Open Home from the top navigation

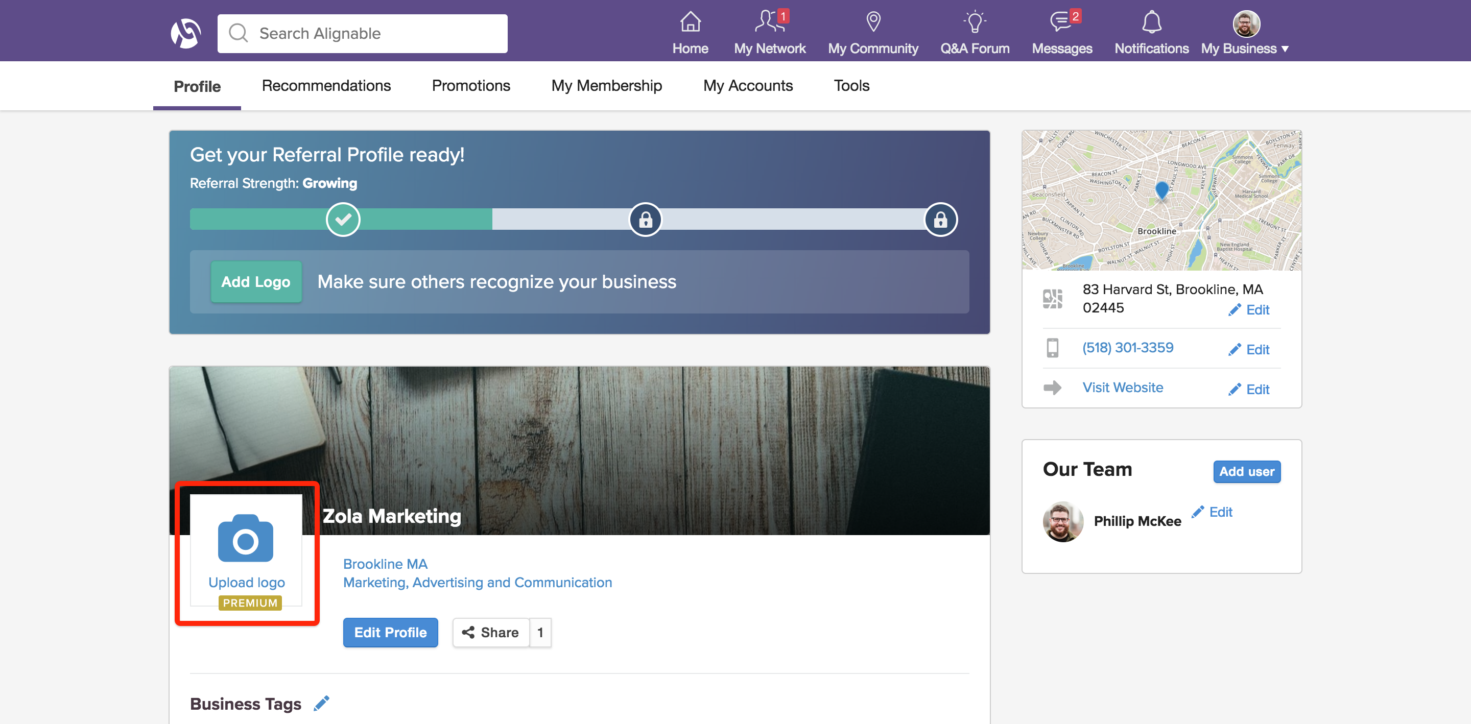[x=690, y=33]
